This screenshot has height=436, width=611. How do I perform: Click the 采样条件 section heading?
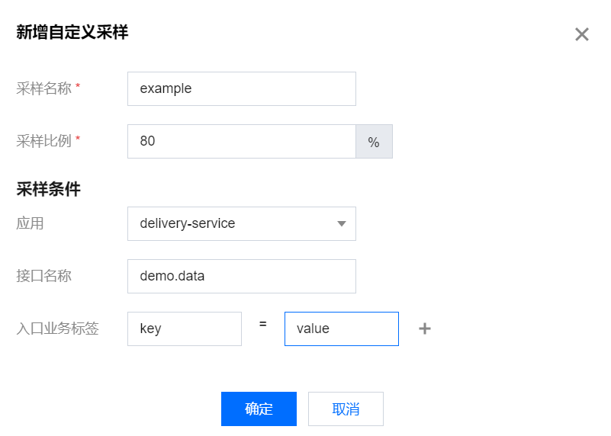pyautogui.click(x=49, y=190)
